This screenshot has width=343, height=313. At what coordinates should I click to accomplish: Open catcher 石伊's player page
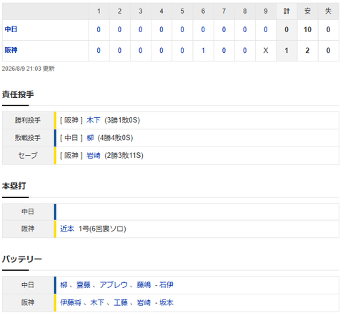pos(166,284)
